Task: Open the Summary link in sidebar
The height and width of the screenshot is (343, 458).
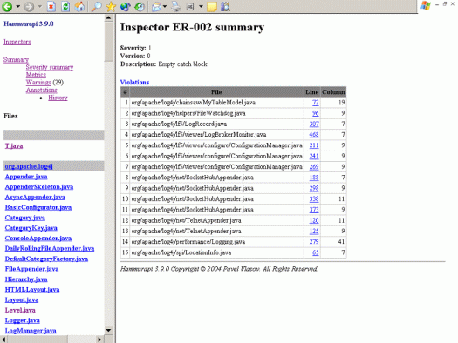Action: point(16,59)
